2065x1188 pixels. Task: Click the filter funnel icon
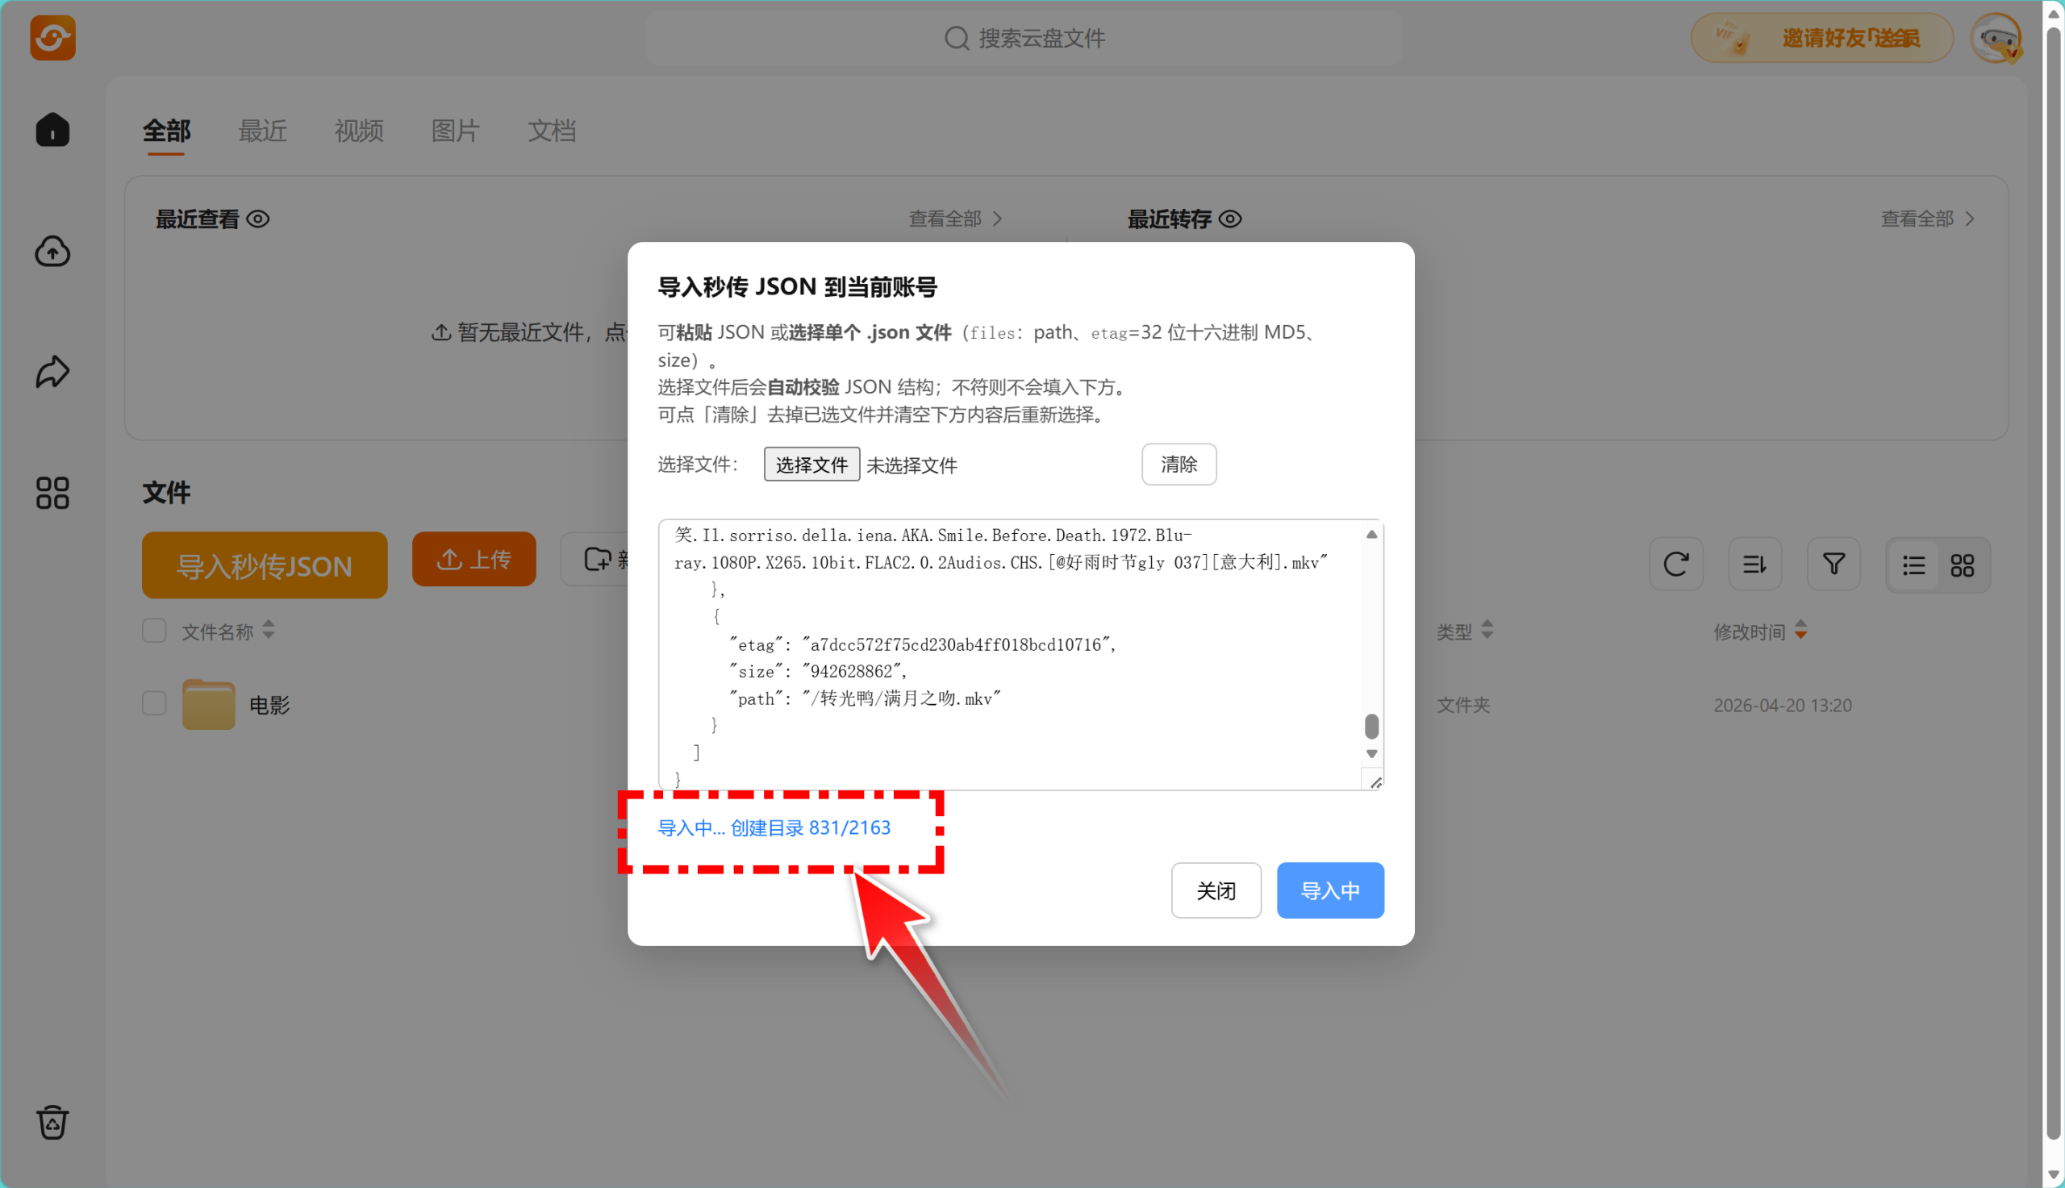[x=1833, y=564]
